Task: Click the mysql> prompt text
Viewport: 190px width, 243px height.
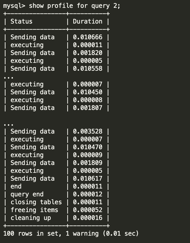Action: (14, 6)
